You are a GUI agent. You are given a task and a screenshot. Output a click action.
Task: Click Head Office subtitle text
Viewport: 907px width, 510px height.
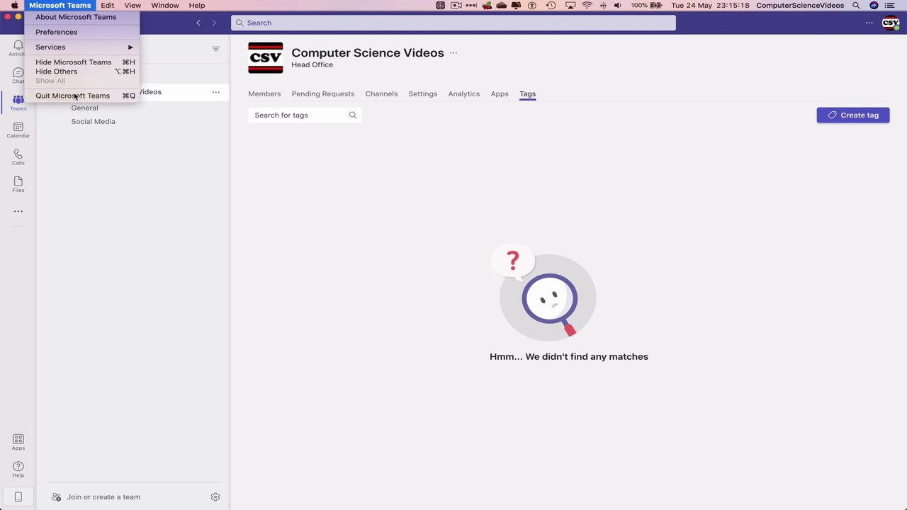(312, 64)
